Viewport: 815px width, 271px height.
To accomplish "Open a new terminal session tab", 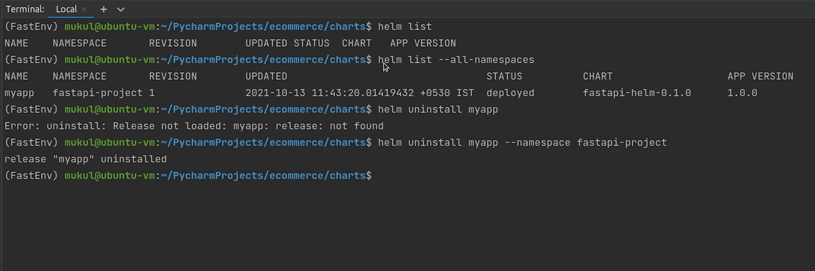I will click(x=103, y=10).
